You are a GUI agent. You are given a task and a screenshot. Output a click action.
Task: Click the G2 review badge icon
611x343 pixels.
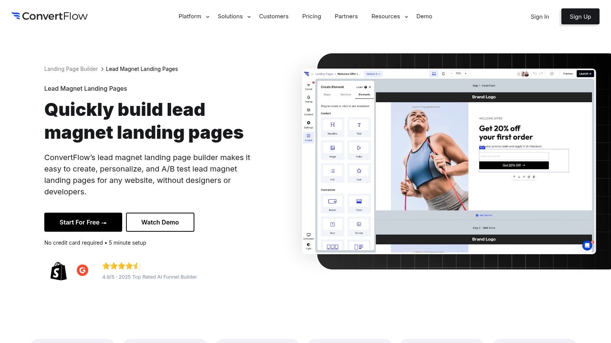[x=82, y=270]
